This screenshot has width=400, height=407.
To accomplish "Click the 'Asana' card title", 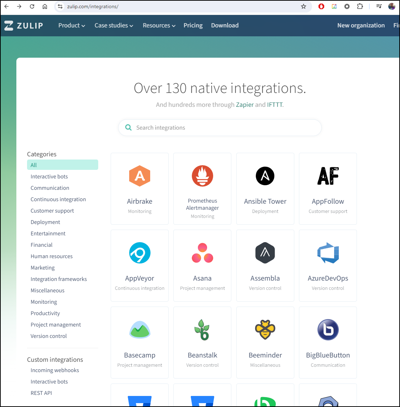I will 202,278.
